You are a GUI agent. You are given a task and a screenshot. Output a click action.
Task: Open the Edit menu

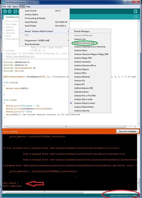pos(9,7)
